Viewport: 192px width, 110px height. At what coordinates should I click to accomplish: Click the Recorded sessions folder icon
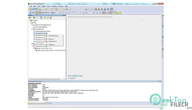(33, 44)
